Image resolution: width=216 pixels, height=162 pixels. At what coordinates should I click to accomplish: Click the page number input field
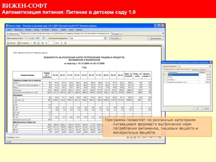coord(52,43)
